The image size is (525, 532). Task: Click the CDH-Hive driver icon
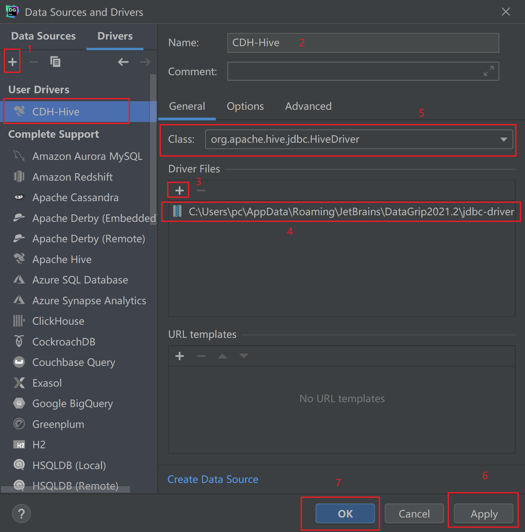(x=19, y=111)
